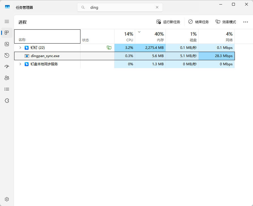
Task: Click the 进程 page title
Action: 22,22
